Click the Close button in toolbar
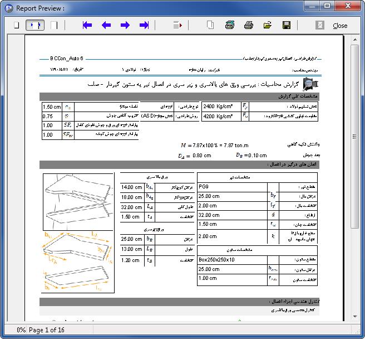 pos(339,26)
